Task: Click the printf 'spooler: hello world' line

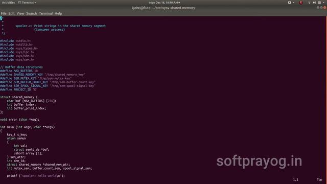Action: (x=36, y=176)
